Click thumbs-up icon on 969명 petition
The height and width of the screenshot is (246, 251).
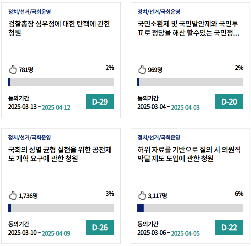(142, 69)
